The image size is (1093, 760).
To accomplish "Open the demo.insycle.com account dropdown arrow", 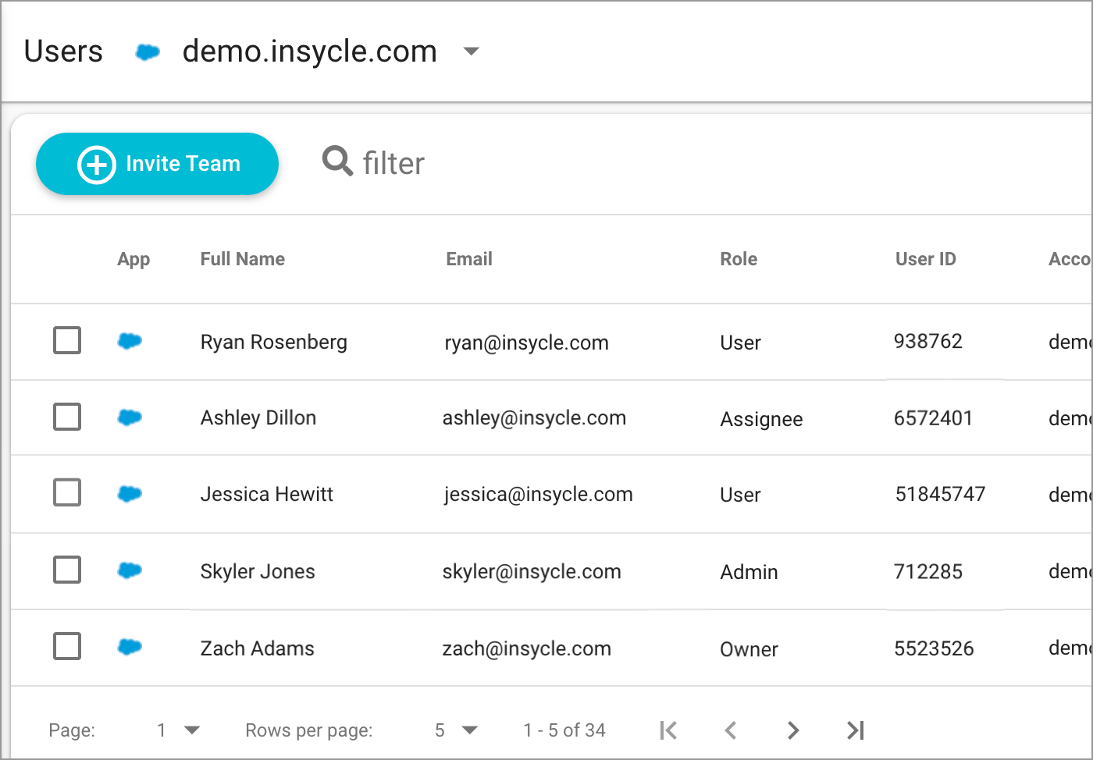I will click(471, 51).
